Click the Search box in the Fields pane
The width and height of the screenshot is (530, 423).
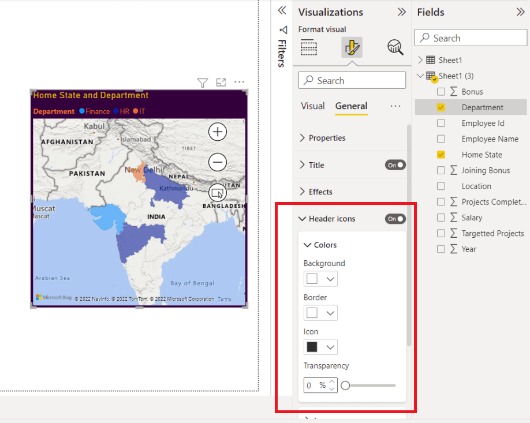coord(470,38)
